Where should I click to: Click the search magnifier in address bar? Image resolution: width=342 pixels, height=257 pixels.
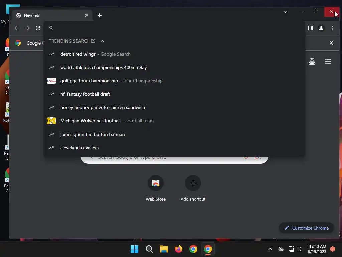pos(51,28)
